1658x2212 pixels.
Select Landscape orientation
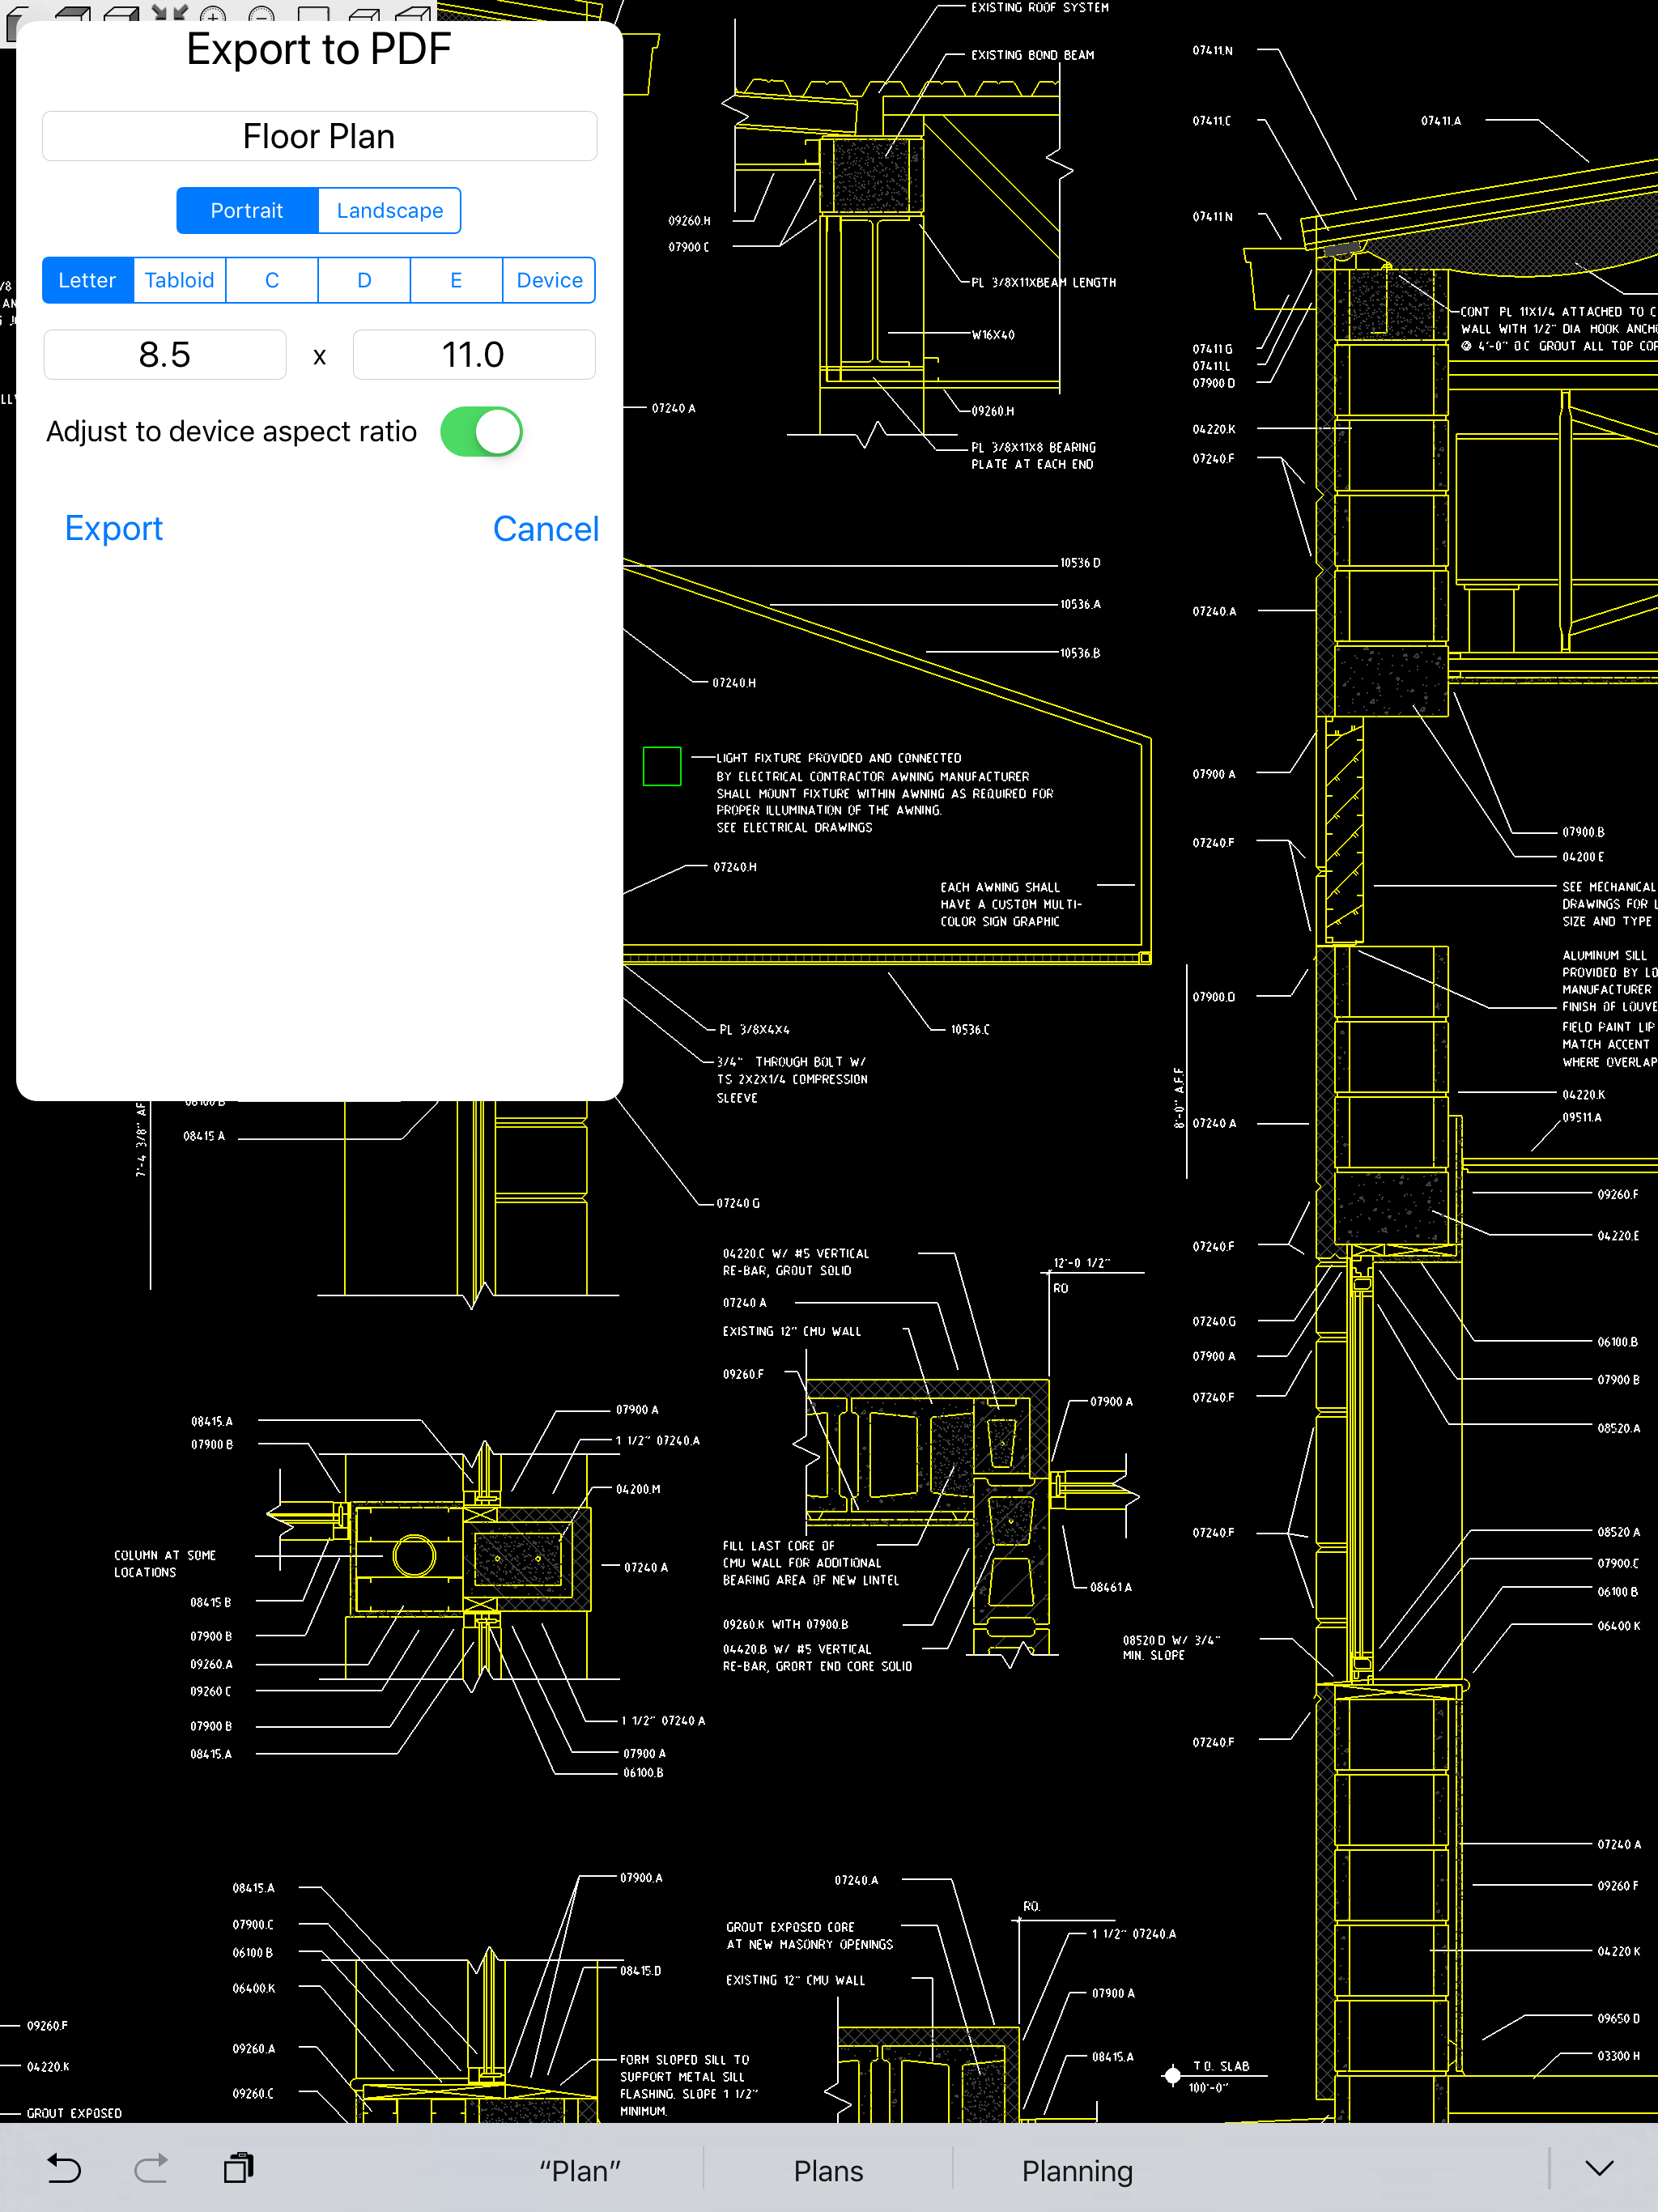(x=389, y=211)
